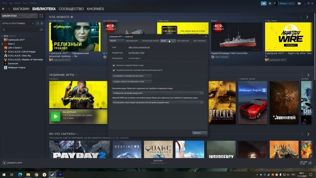316x178 pixels.
Task: Expand the ИГРЫ И ПРОГРАММЫ filter dropdown
Action: 18,23
